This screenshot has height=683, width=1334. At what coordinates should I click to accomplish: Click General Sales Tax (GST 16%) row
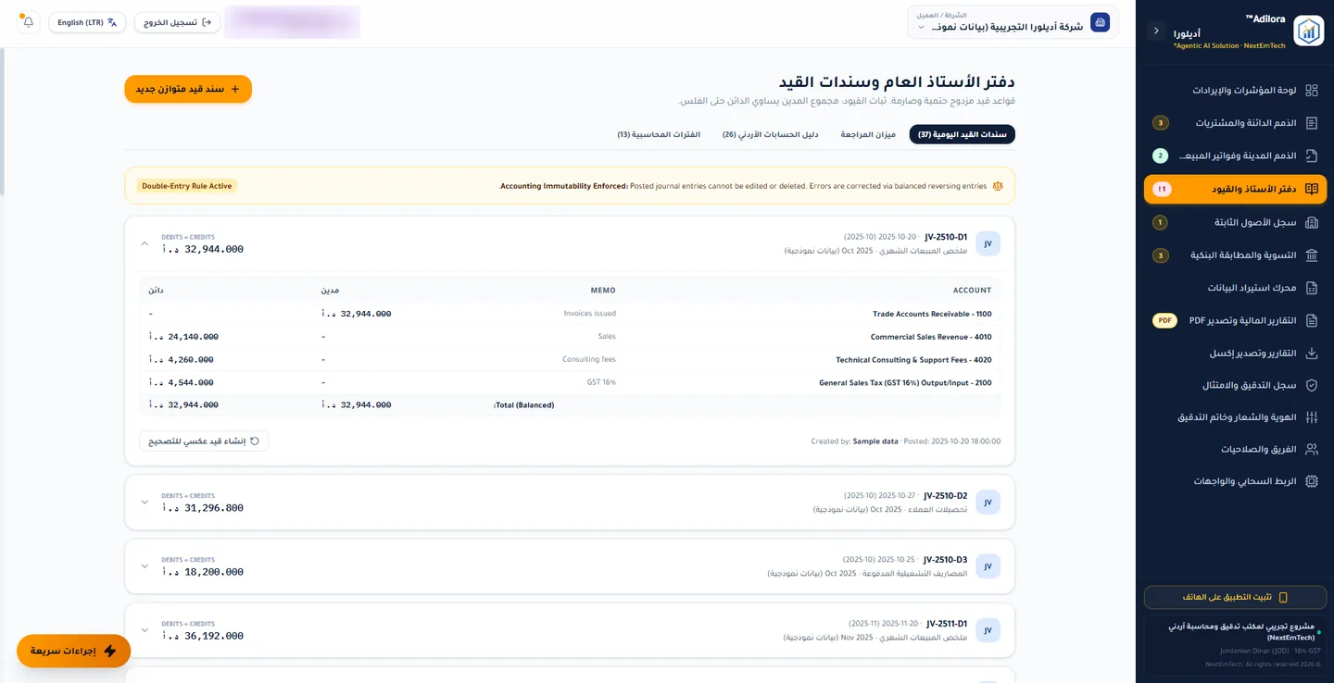[570, 382]
